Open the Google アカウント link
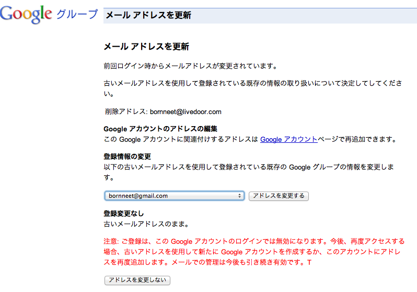 [289, 139]
